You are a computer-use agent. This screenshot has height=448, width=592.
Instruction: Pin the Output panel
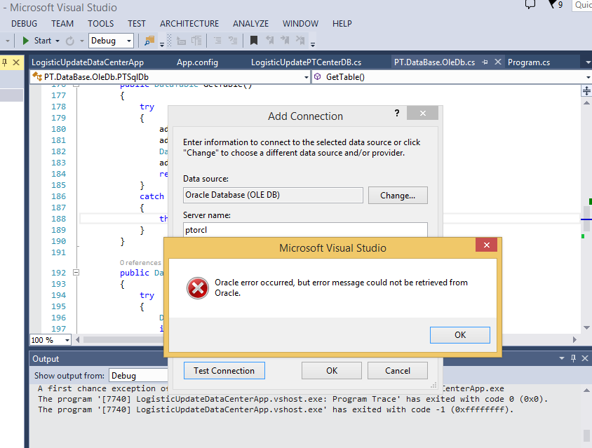(x=573, y=358)
